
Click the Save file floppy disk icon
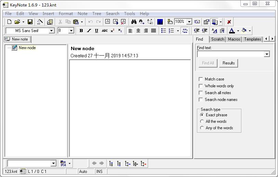30,22
